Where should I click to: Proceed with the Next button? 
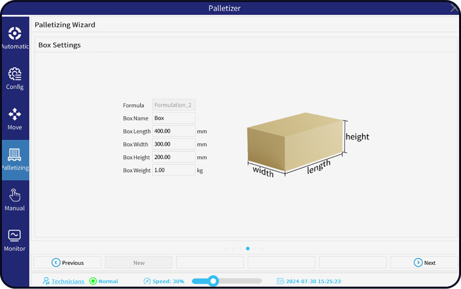point(424,263)
